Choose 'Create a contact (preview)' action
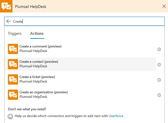 80,64
